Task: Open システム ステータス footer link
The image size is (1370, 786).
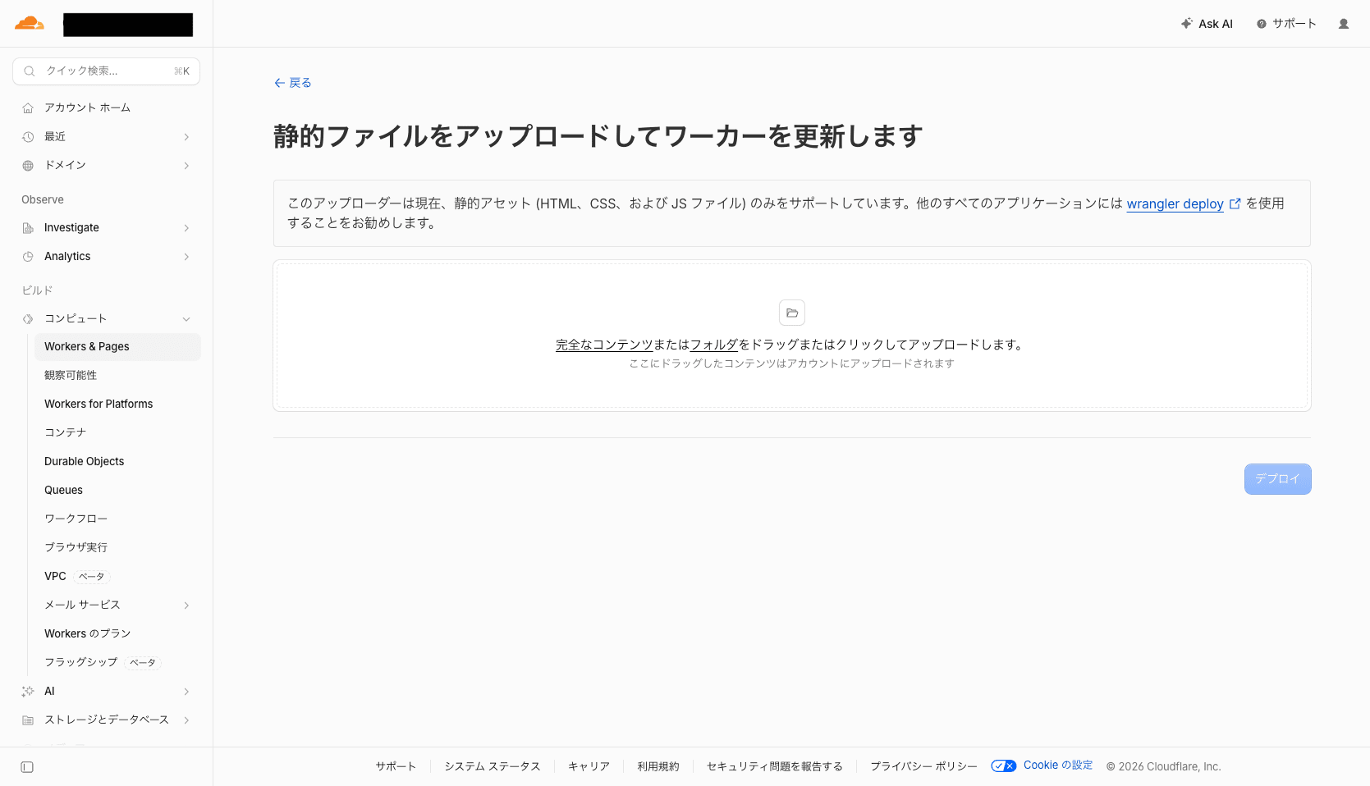Action: (493, 766)
